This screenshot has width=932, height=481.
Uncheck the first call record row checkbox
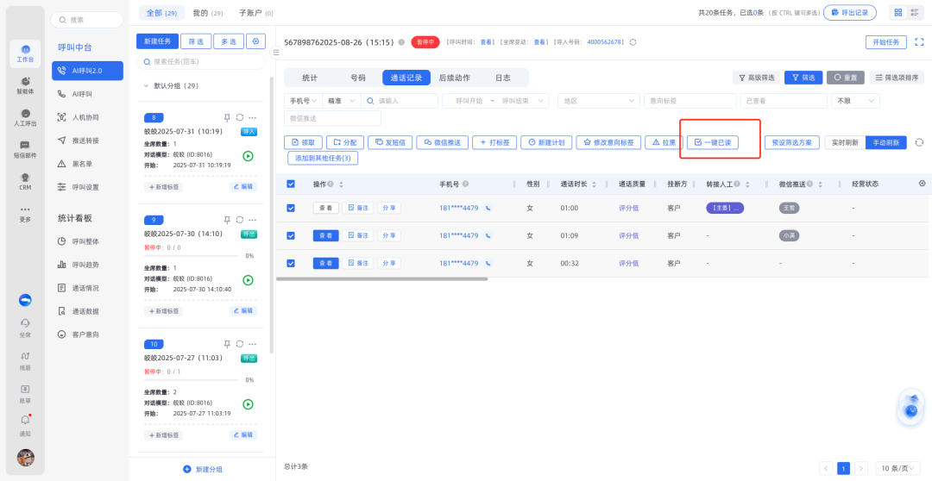pos(291,208)
